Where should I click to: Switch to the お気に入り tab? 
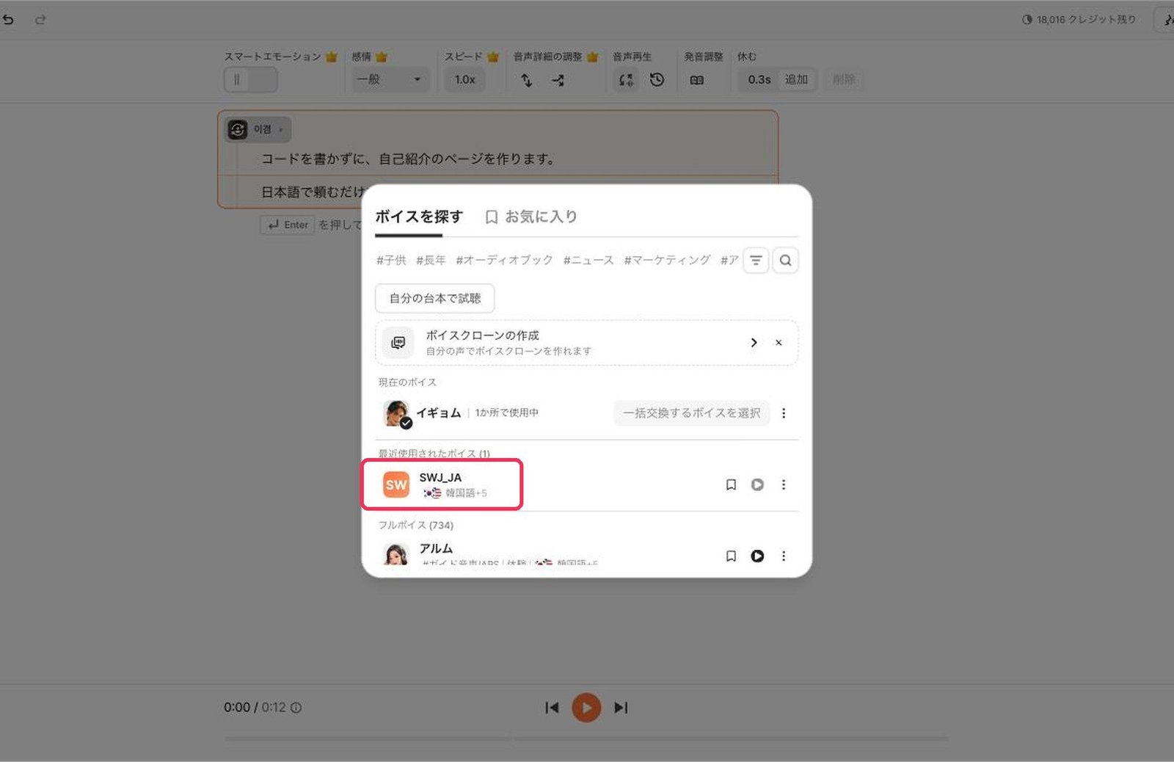[x=531, y=217]
